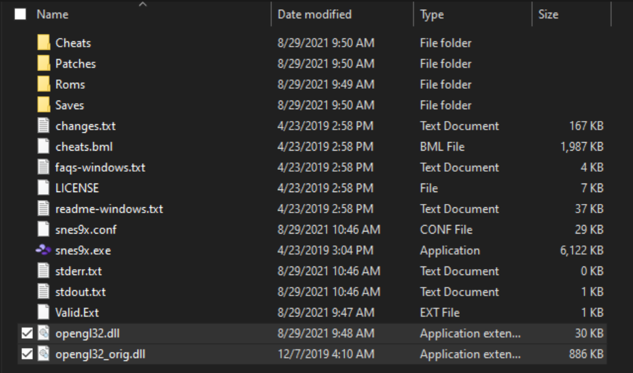This screenshot has height=373, width=633.
Task: Sort files by the Name column
Action: 53,14
